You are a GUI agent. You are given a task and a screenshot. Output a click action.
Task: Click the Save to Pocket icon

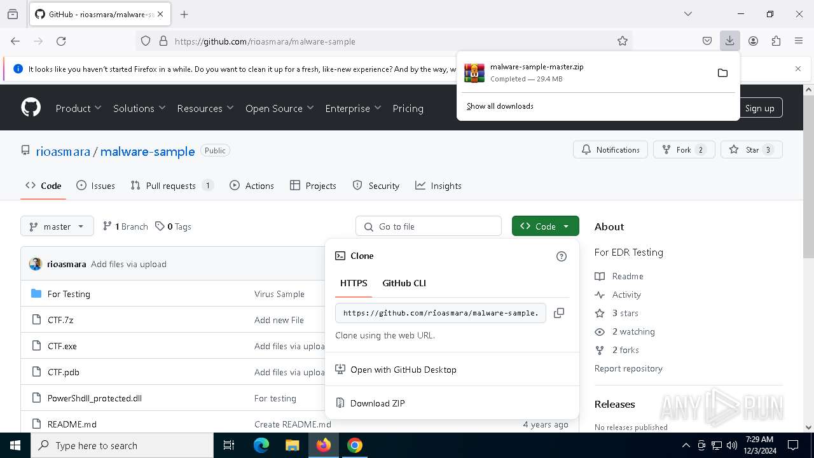coord(707,41)
